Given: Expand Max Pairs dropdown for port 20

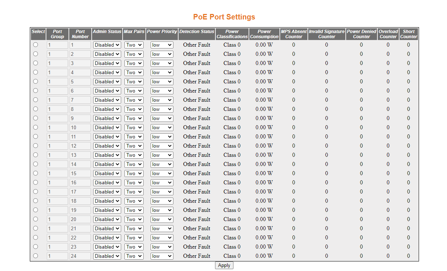Looking at the screenshot, I should coord(134,219).
